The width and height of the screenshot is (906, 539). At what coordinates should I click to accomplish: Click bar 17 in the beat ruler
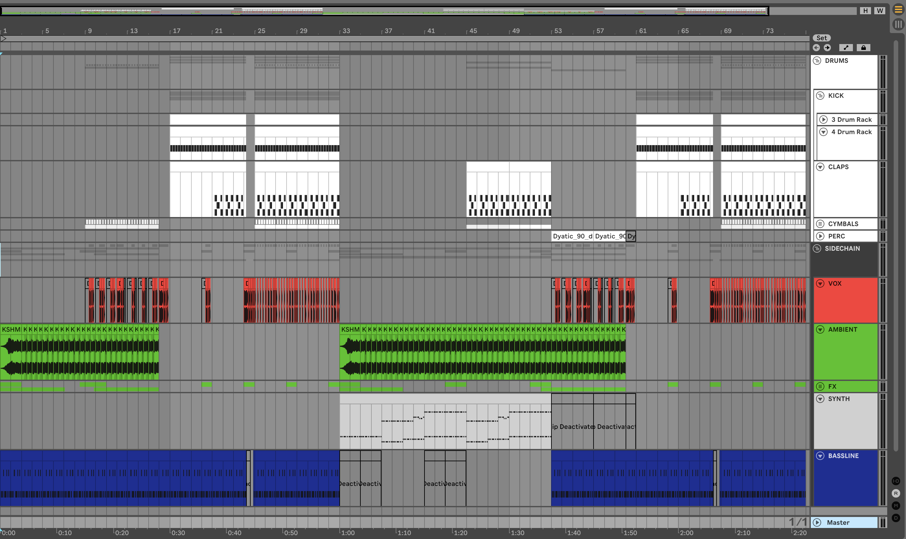(x=176, y=31)
